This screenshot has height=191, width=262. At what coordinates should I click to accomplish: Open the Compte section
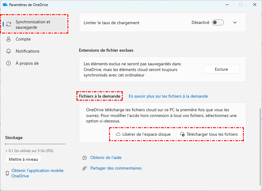point(34,39)
